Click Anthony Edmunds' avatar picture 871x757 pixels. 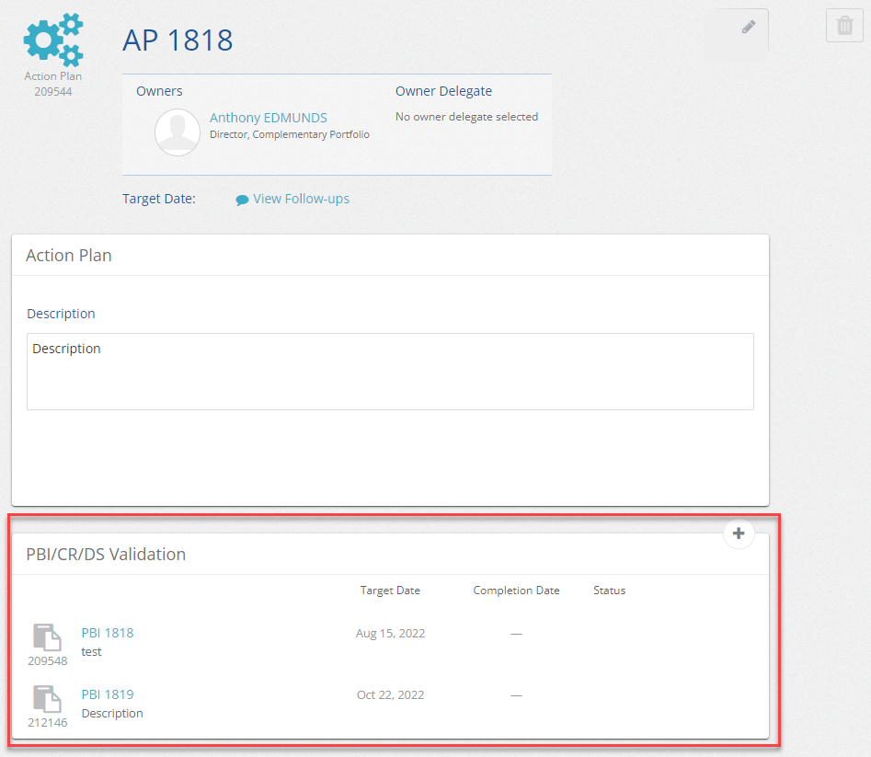(x=178, y=132)
